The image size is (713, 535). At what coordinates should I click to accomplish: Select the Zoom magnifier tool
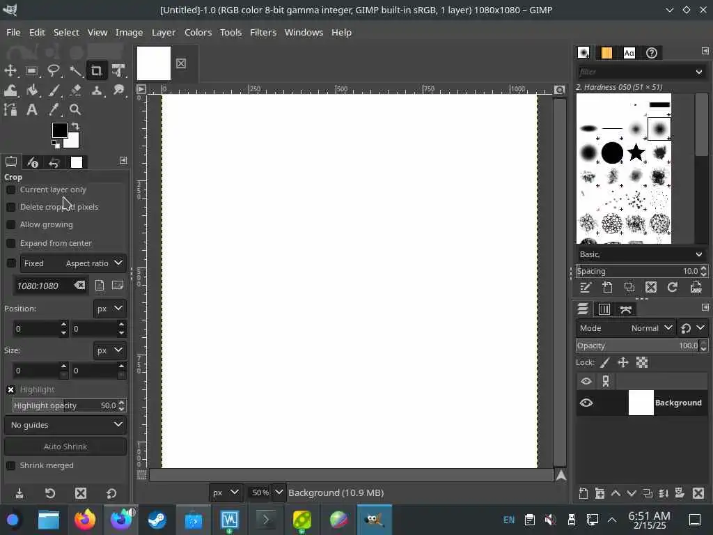tap(75, 109)
